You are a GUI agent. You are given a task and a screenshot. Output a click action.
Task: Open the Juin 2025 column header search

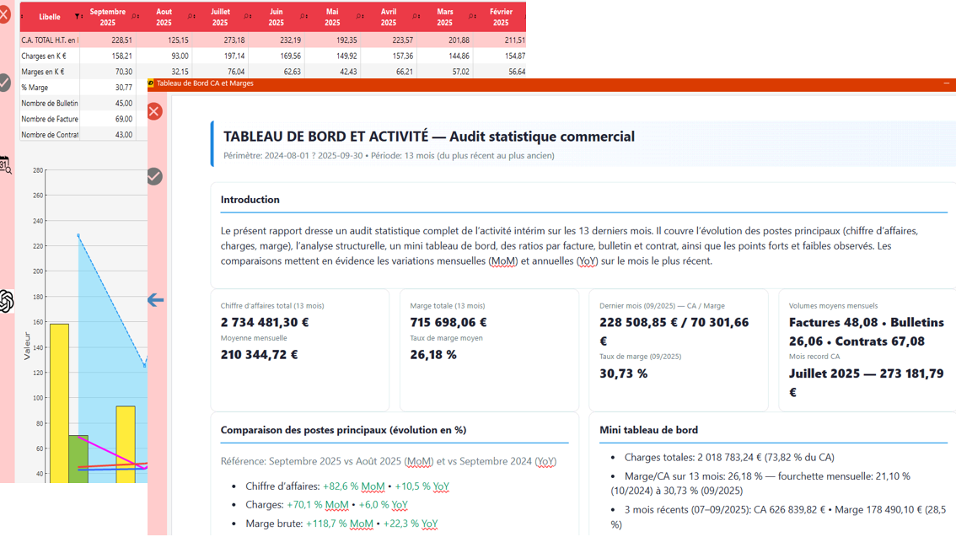click(x=303, y=17)
